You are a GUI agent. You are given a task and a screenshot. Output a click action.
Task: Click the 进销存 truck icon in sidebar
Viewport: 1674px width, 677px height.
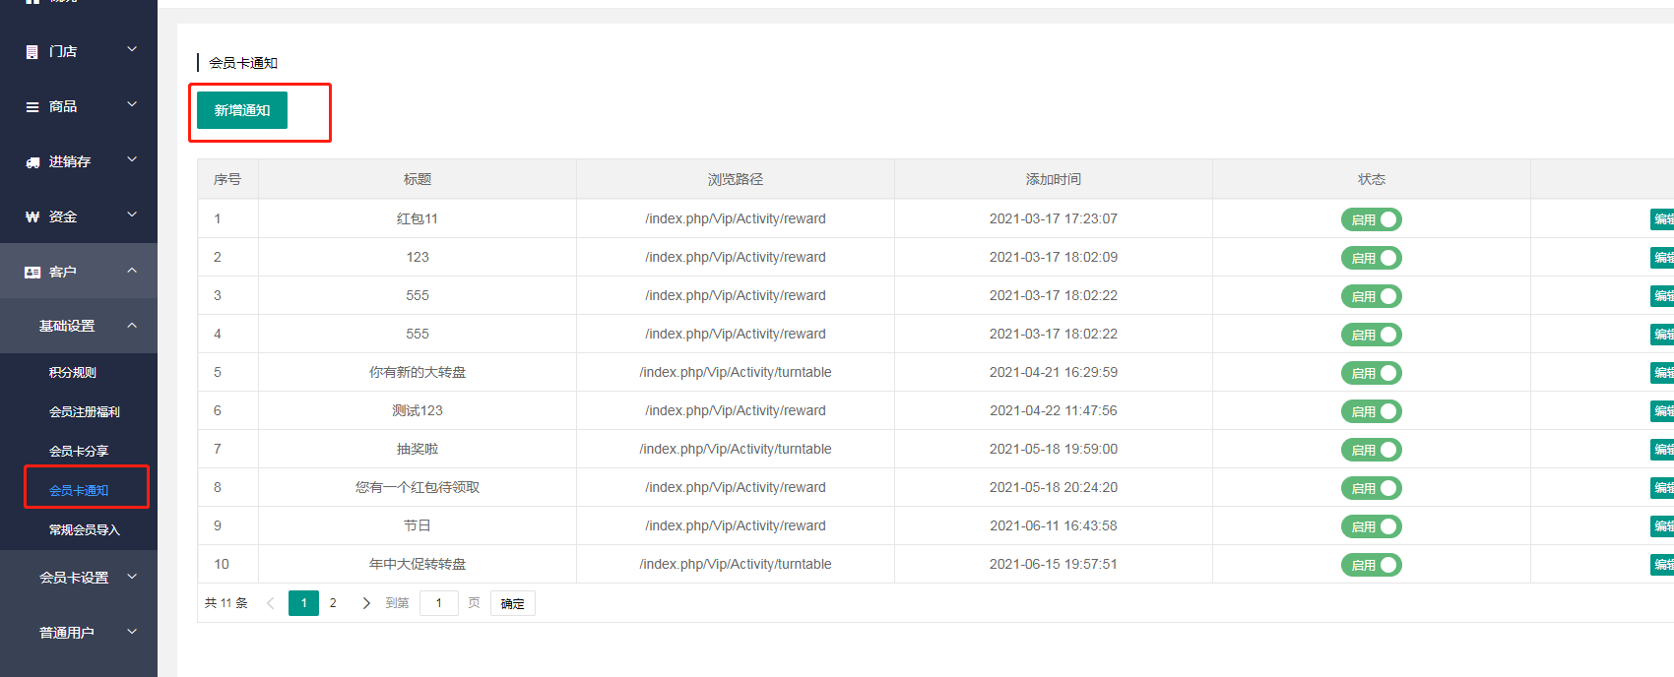click(32, 162)
